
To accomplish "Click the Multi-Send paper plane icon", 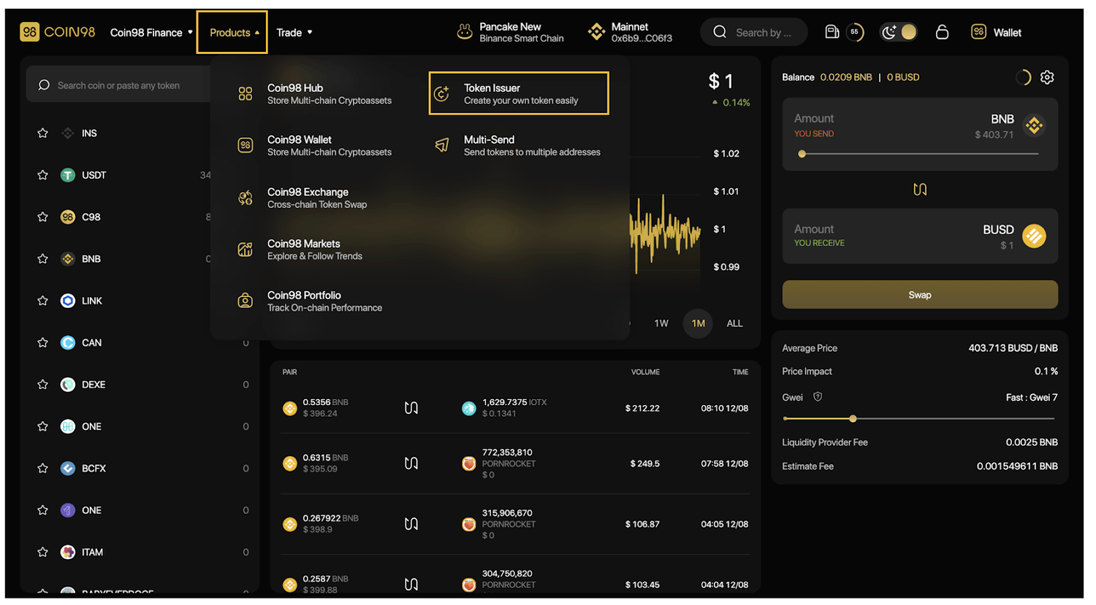I will pos(442,145).
